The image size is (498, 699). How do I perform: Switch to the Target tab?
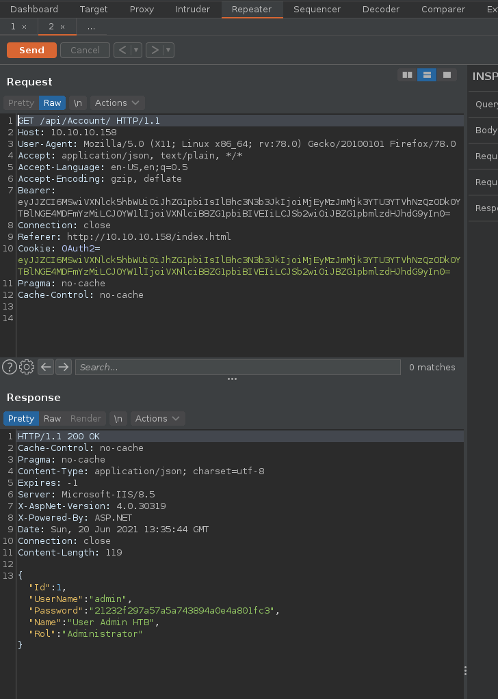94,9
